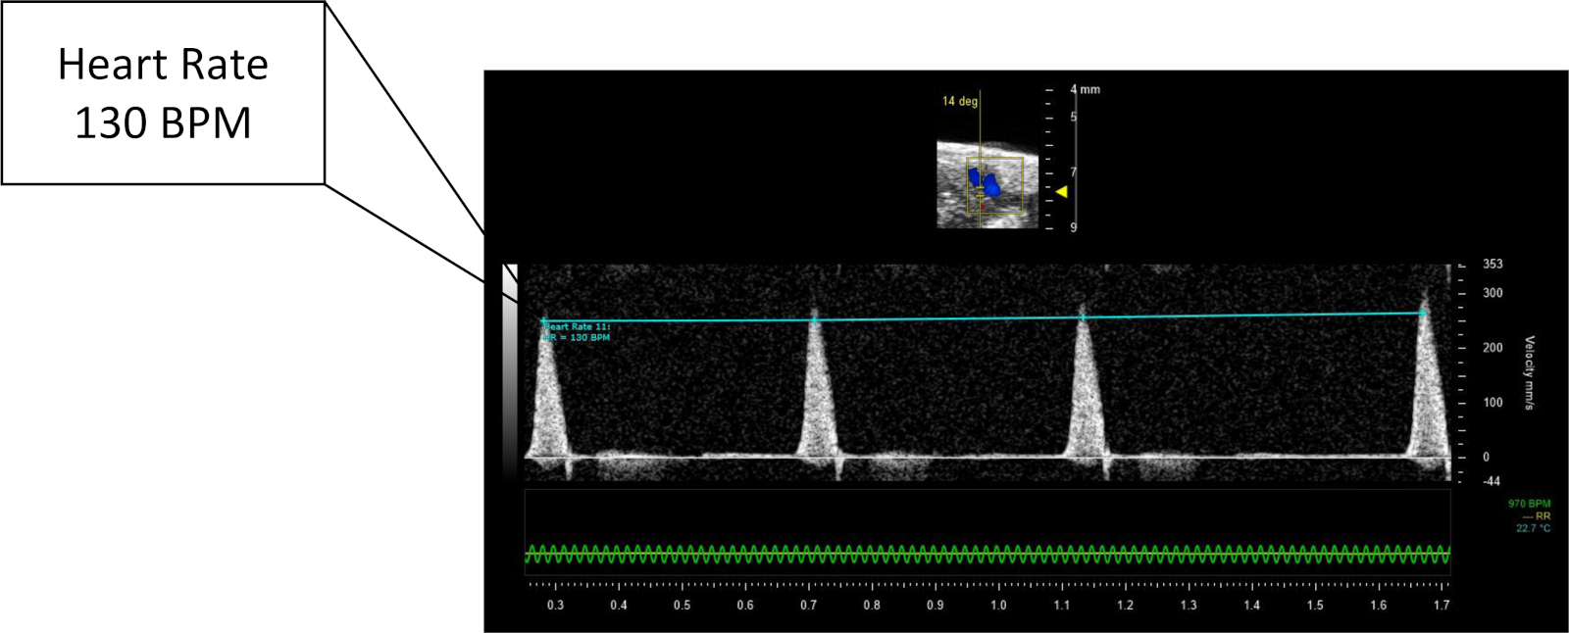Click the '0.3' time axis label

click(555, 606)
